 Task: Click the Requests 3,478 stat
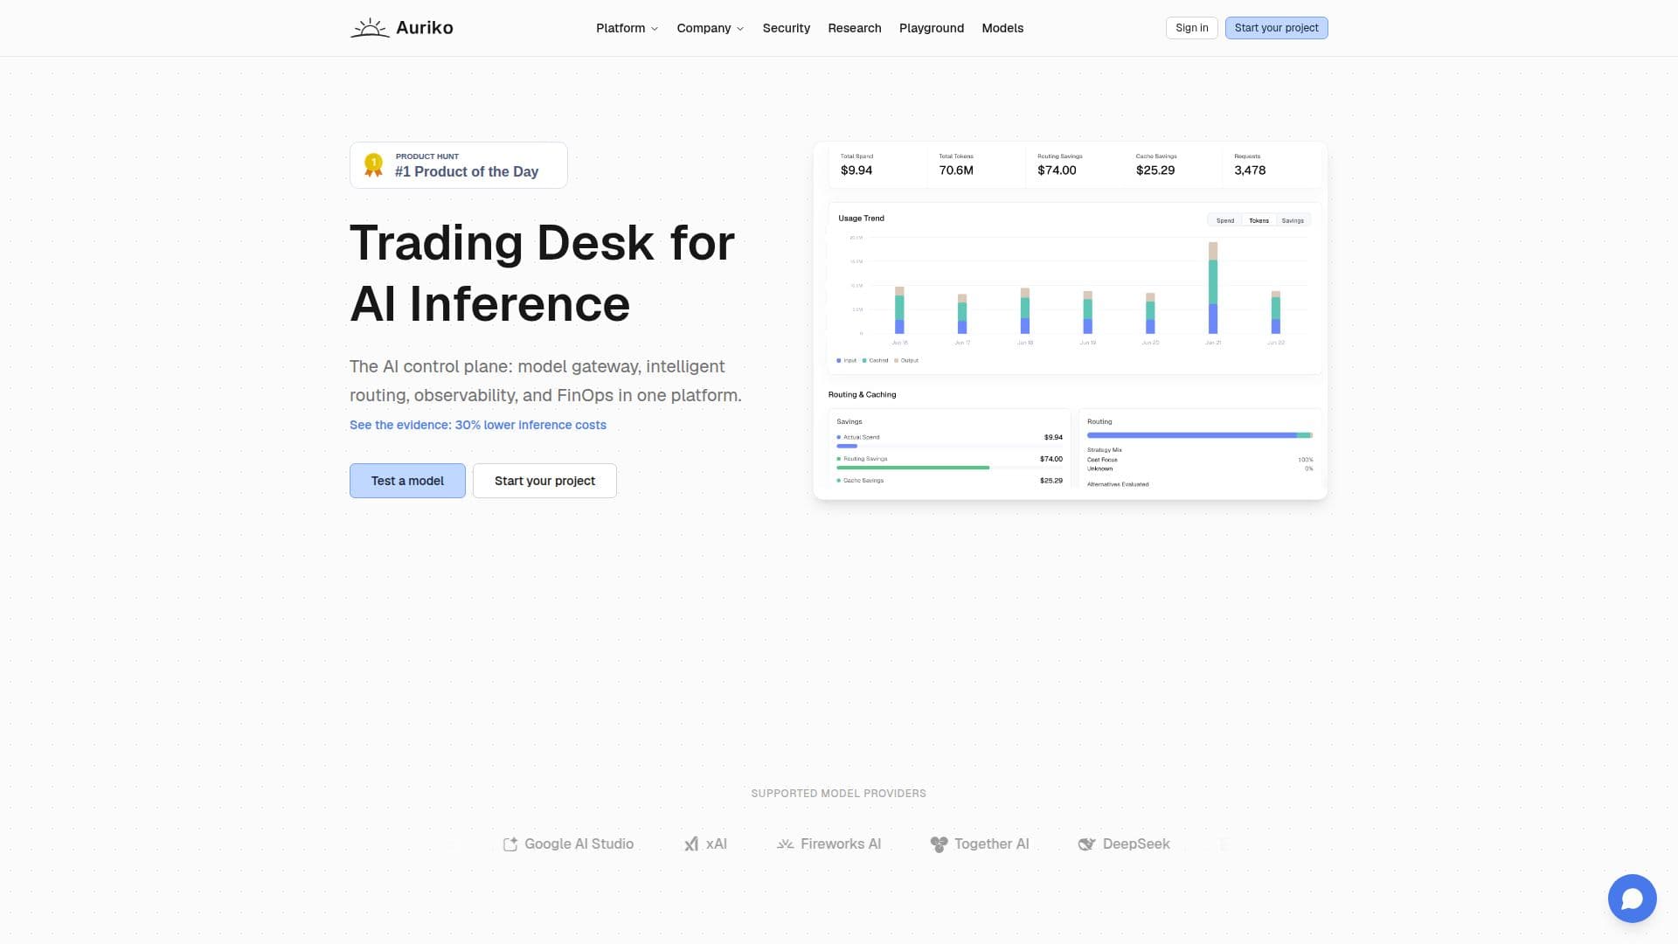[x=1250, y=170]
